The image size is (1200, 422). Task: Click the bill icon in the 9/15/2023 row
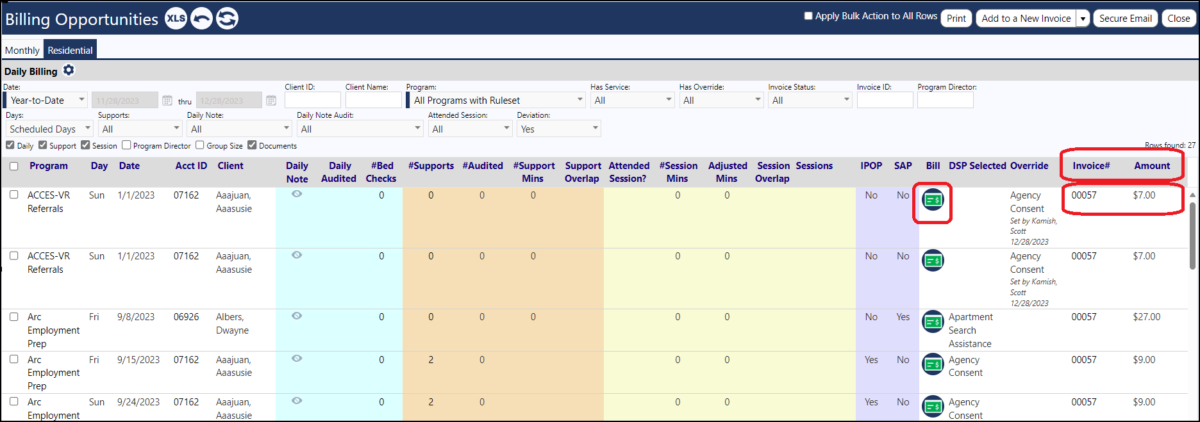933,364
